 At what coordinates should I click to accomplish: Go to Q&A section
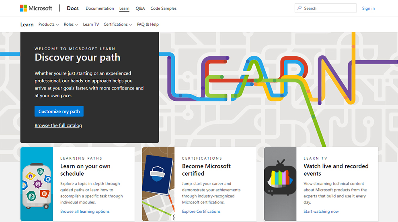coord(140,8)
